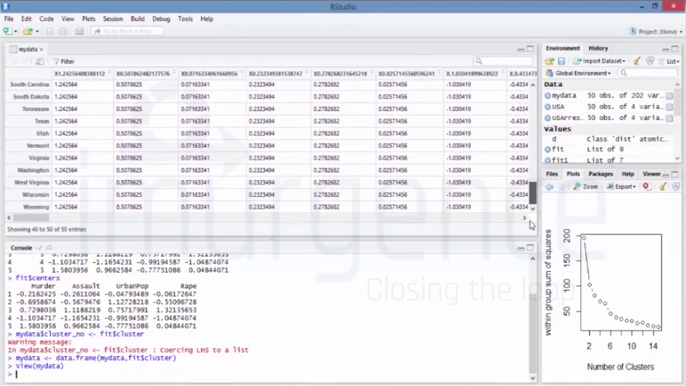
Task: Click the data viewer search box
Action: click(504, 61)
